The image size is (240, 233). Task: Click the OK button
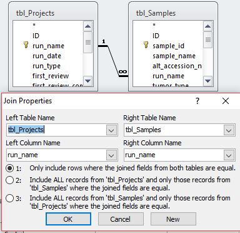68,219
